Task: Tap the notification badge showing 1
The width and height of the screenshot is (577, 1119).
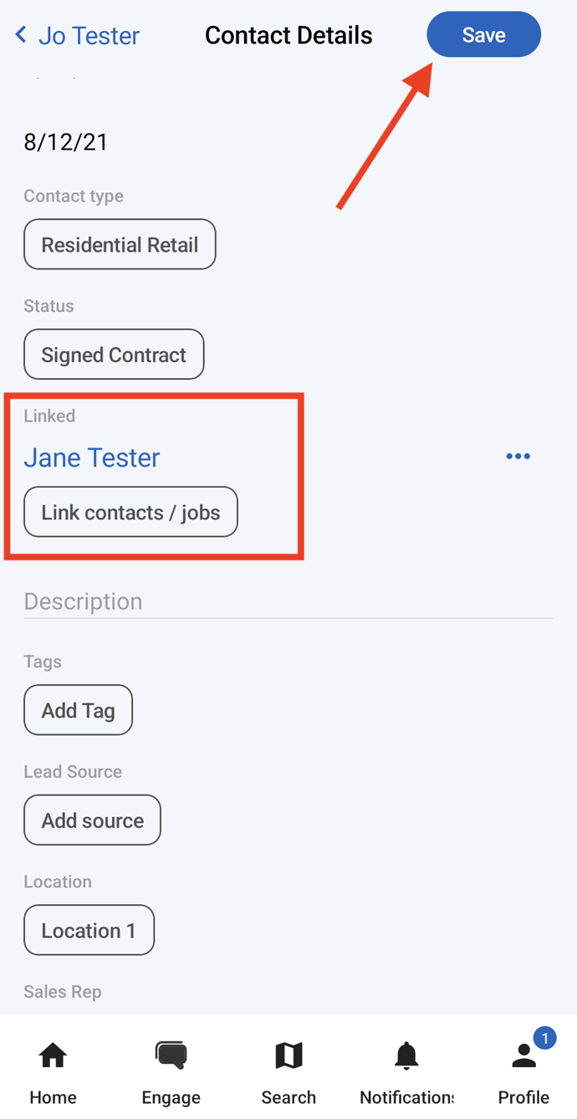Action: coord(545,1038)
